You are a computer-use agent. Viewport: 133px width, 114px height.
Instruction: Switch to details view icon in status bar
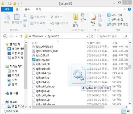(124, 111)
